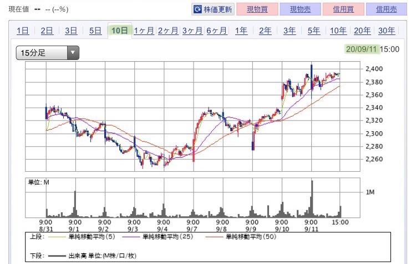The image size is (411, 264).
Task: Click the 株価更新 refresh icon
Action: click(197, 9)
